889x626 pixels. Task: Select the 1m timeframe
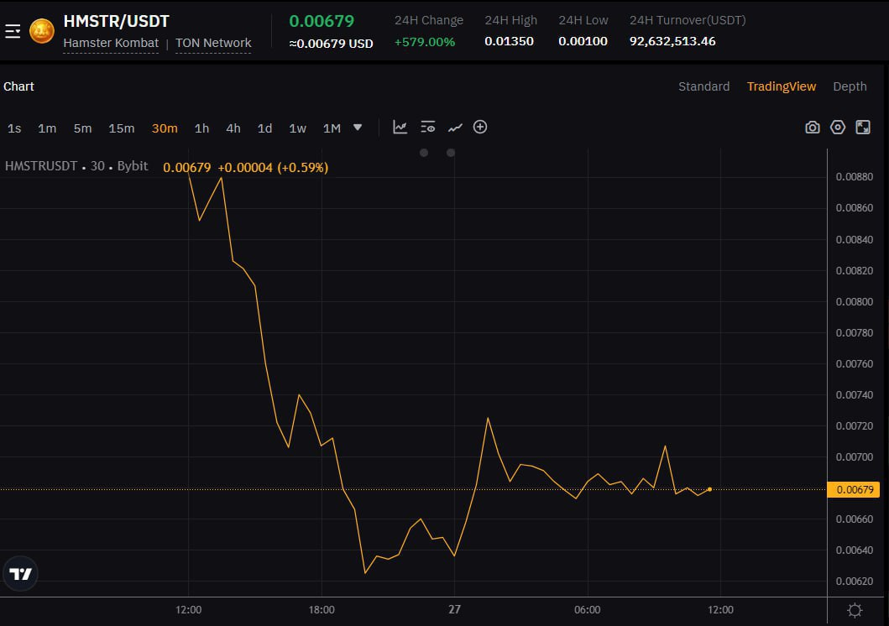tap(47, 128)
